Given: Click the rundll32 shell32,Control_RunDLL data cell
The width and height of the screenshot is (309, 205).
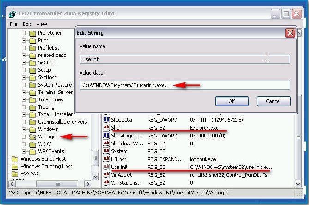Looking at the screenshot, I should pos(231,175).
